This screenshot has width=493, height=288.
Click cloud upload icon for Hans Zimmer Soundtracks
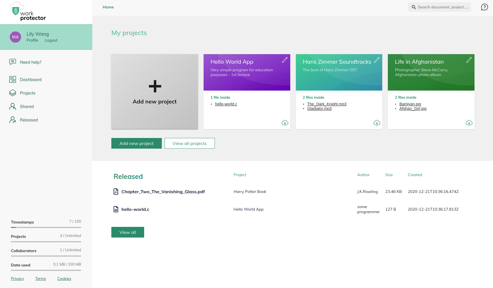[x=377, y=123]
